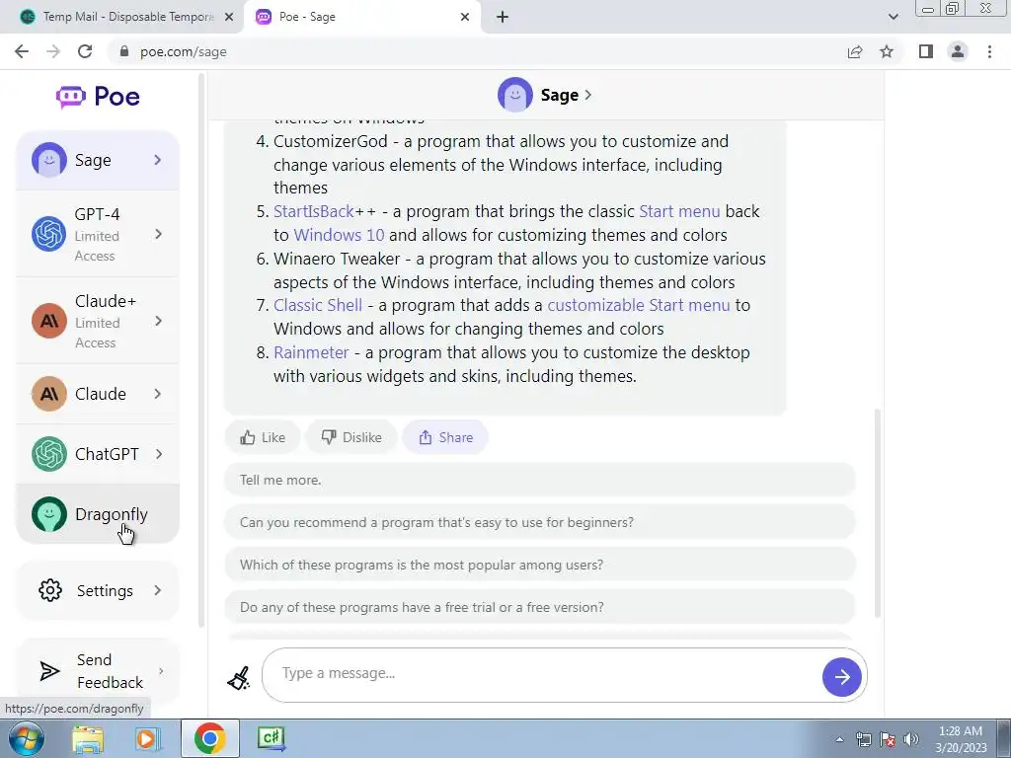1011x758 pixels.
Task: Open the Rainmeter link
Action: click(x=311, y=352)
